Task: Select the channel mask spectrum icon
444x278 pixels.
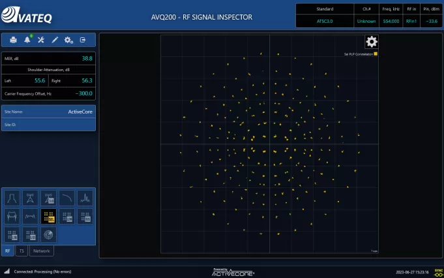Action: 12,198
